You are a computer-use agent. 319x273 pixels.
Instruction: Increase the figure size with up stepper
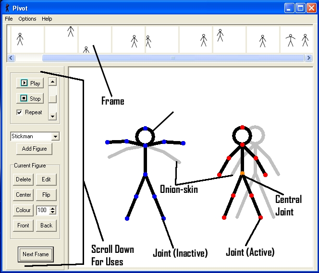53,208
